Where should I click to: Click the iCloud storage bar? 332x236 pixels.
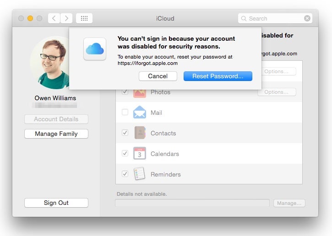[192, 203]
